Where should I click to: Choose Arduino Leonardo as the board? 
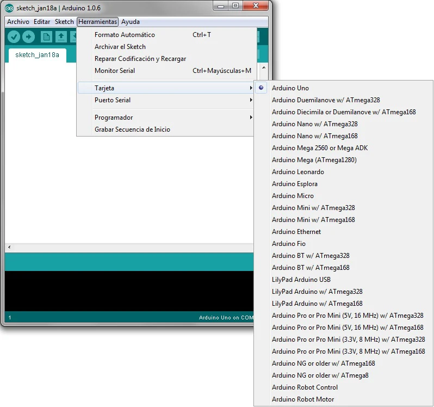coord(297,172)
